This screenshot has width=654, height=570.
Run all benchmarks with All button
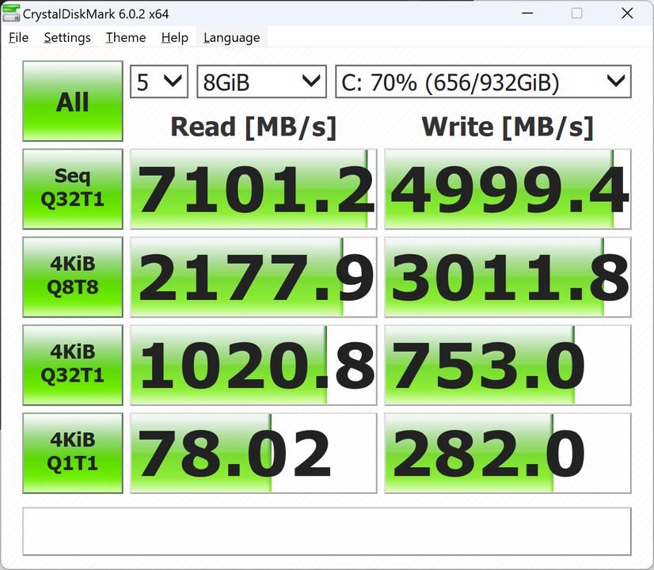coord(73,101)
